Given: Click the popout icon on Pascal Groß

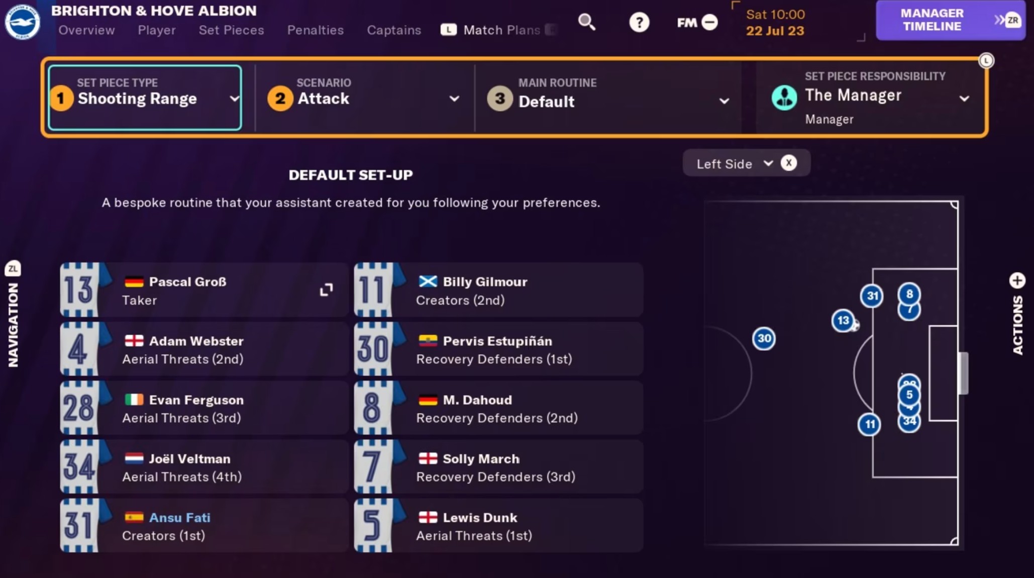Looking at the screenshot, I should [326, 290].
